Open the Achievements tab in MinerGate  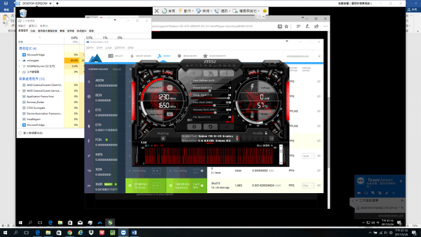[x=214, y=56]
